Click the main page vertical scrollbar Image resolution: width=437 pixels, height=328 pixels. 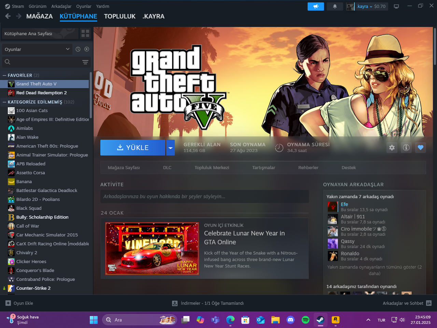435,46
